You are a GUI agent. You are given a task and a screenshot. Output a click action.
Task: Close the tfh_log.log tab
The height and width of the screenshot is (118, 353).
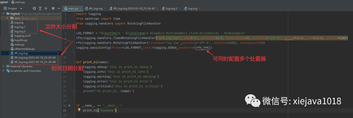(105, 8)
